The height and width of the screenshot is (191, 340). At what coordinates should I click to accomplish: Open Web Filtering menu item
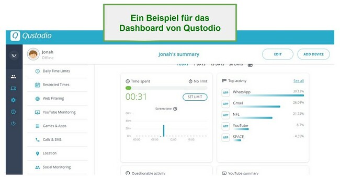coord(58,99)
